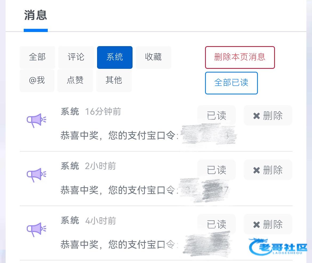The height and width of the screenshot is (263, 312).
Task: Mark the 2小时前 message as 已读
Action: click(216, 170)
